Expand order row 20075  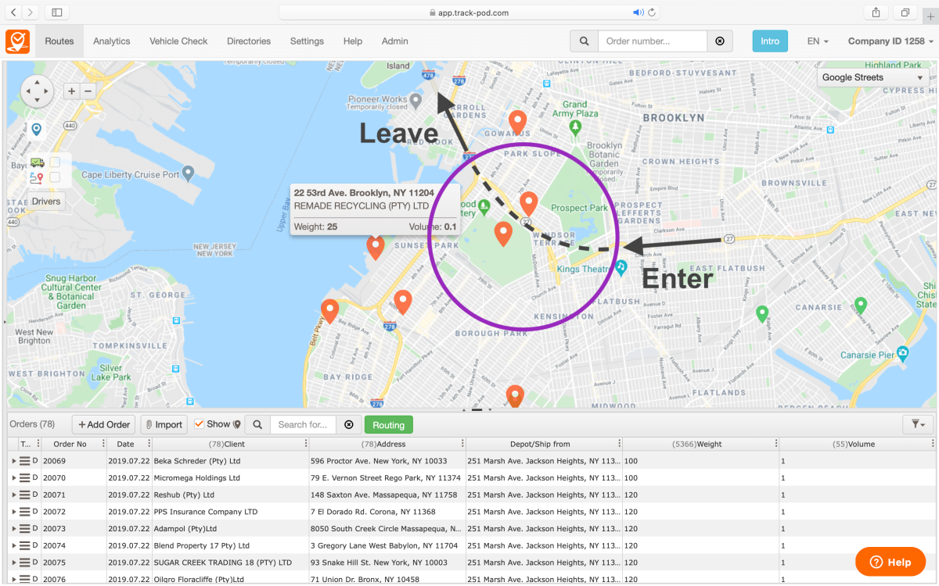tap(14, 563)
